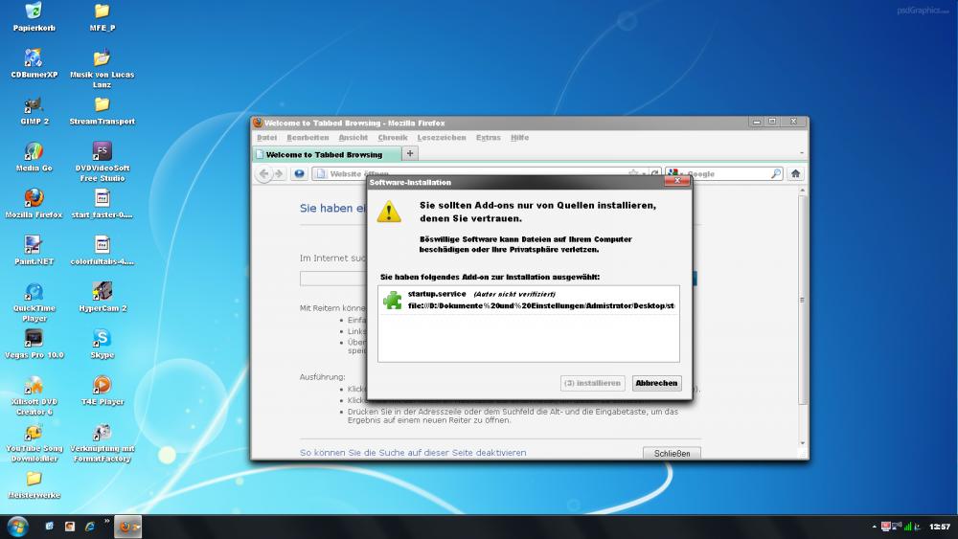Expand the quick launch chevron in taskbar
Screen dimensions: 958x539
point(107,522)
